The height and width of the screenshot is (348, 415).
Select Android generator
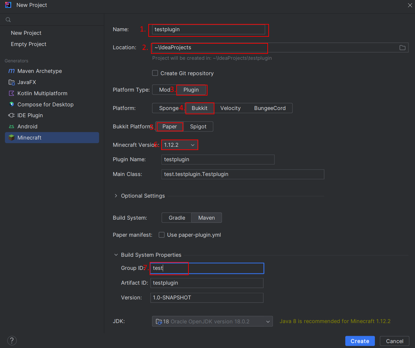coord(52,126)
